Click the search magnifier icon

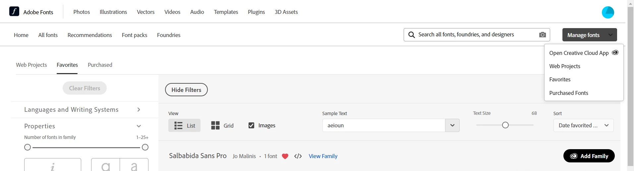click(x=412, y=35)
